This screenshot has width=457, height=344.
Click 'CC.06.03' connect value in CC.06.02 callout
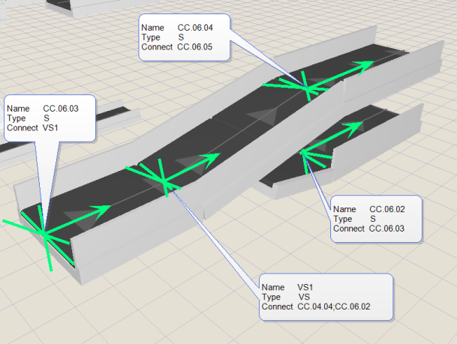(386, 229)
